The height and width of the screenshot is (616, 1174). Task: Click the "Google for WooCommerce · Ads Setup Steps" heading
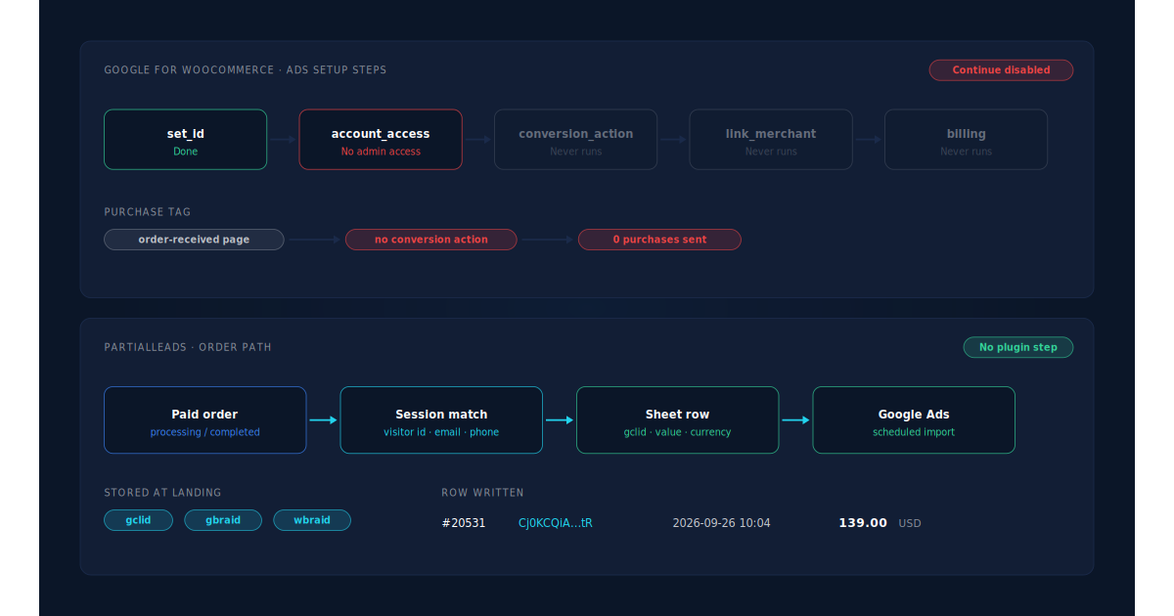(246, 70)
